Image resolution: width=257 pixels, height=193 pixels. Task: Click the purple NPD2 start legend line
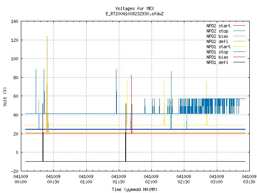click(x=239, y=26)
